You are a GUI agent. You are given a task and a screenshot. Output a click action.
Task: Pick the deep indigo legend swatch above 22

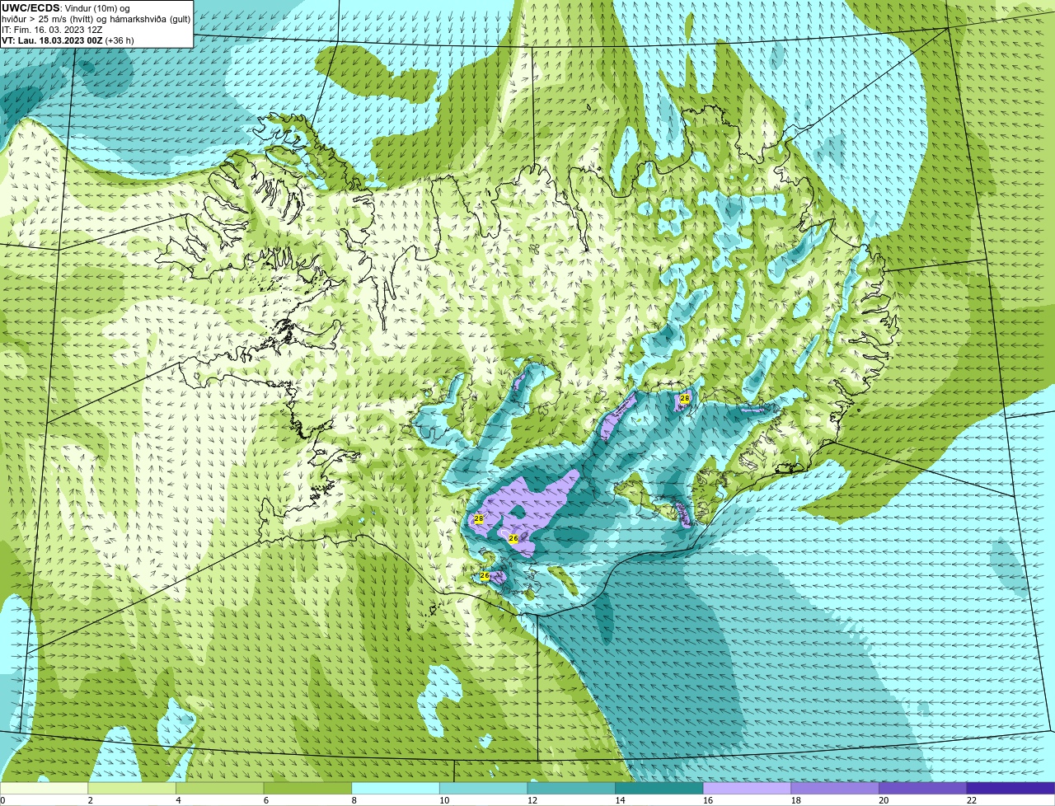1010,788
